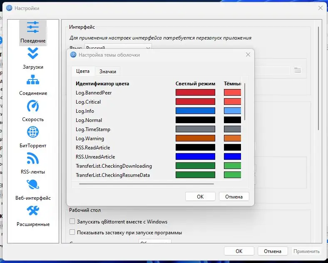Click OK in the theme dialog
Screen dimensions: 328x263
click(200, 196)
